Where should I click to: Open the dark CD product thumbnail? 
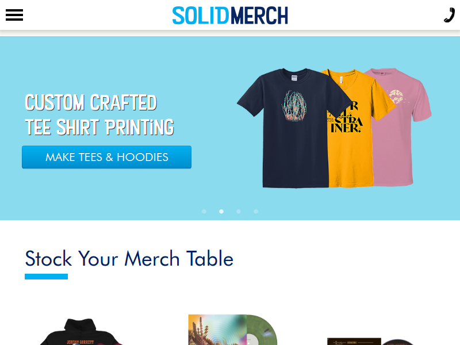click(371, 341)
